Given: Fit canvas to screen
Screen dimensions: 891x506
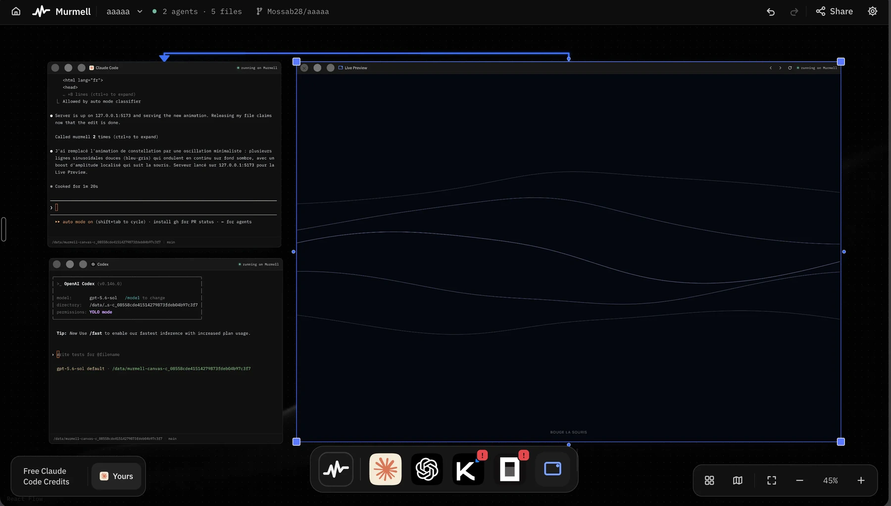Looking at the screenshot, I should [772, 480].
